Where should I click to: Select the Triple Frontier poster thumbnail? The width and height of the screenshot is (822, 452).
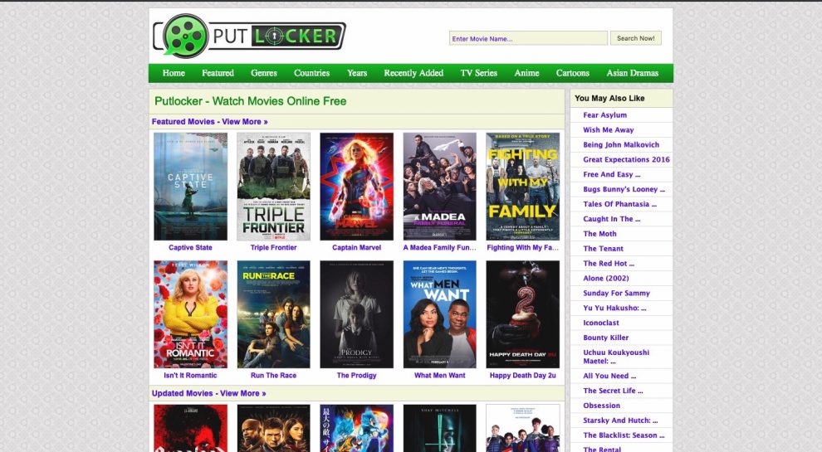coord(273,187)
